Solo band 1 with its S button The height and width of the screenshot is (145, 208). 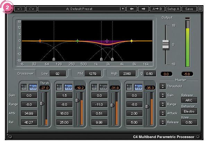tap(24, 87)
